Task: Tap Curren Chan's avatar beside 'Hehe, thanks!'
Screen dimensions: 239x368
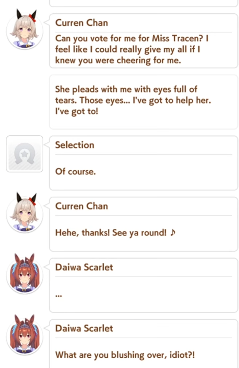Action: 24,213
